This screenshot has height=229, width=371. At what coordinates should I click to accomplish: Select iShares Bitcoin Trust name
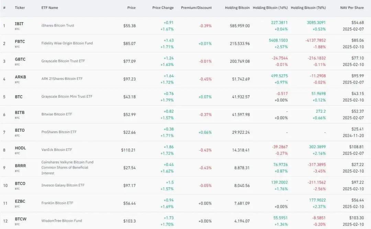58,25
